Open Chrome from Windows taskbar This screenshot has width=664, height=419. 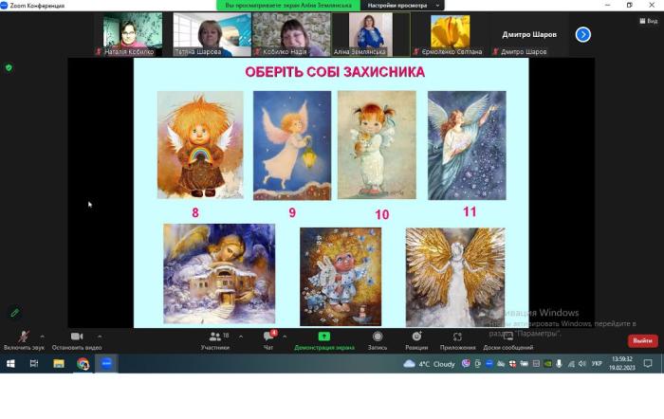(83, 363)
